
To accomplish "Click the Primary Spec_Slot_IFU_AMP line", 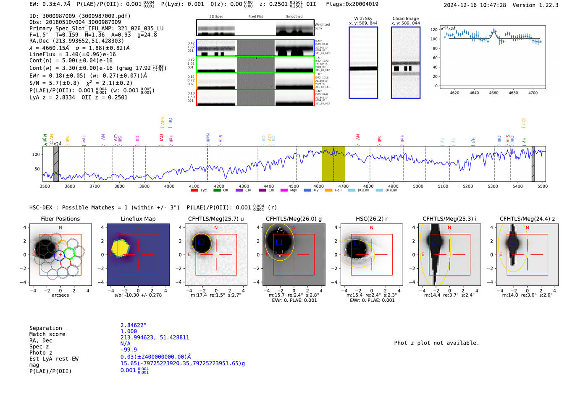I will 97,29.
